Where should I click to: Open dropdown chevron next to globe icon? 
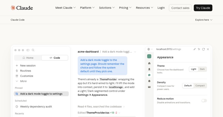[x=152, y=49]
